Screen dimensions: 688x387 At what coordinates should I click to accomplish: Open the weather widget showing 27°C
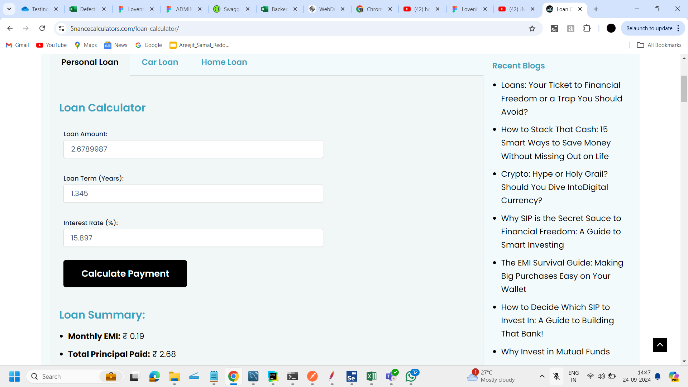point(491,376)
